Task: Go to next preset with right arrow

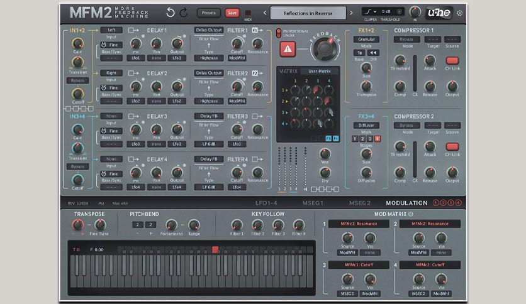Action: point(351,13)
